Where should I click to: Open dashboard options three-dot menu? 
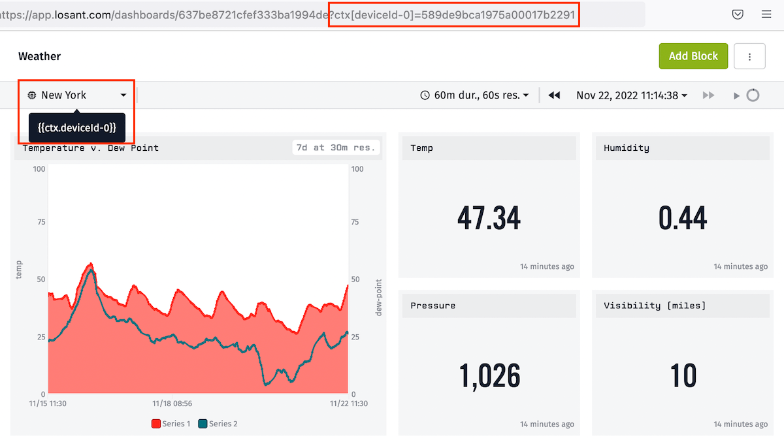pos(749,56)
